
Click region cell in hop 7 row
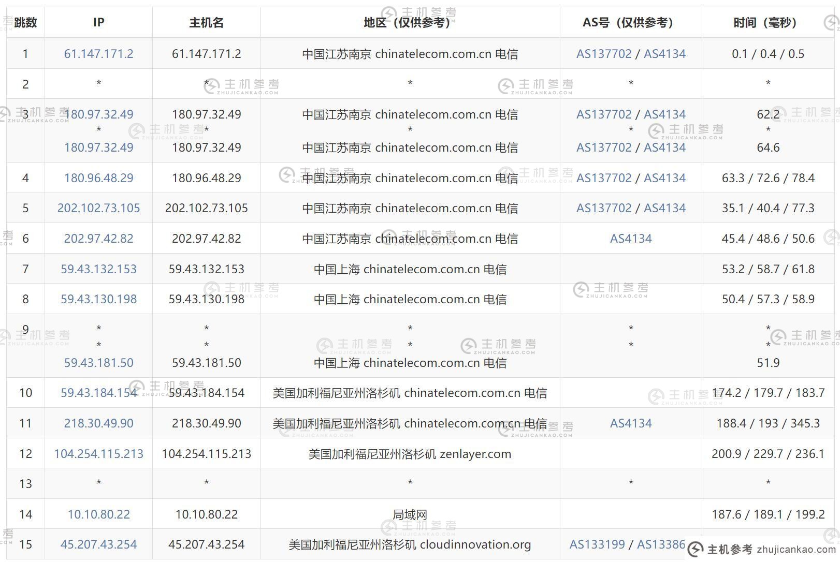coord(410,269)
